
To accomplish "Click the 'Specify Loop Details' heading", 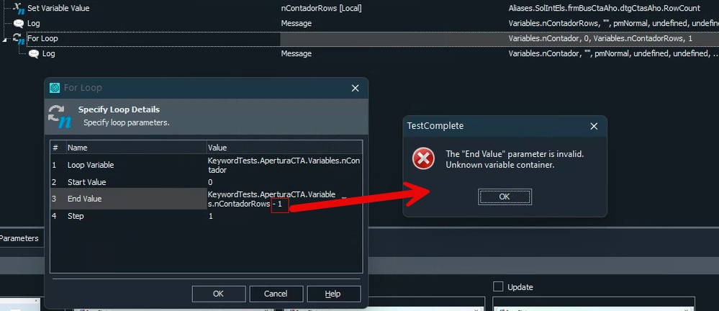I will (x=119, y=109).
